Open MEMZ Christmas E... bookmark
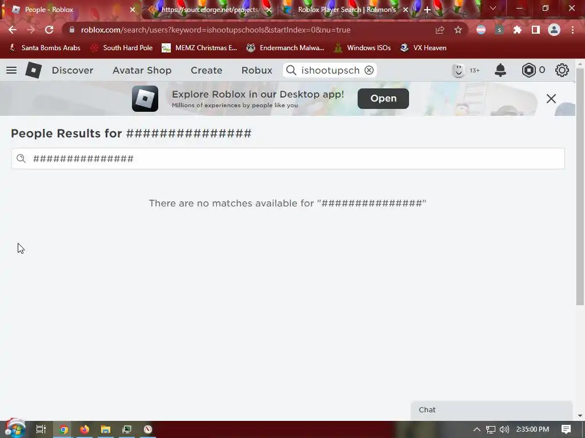The image size is (585, 438). coord(199,48)
